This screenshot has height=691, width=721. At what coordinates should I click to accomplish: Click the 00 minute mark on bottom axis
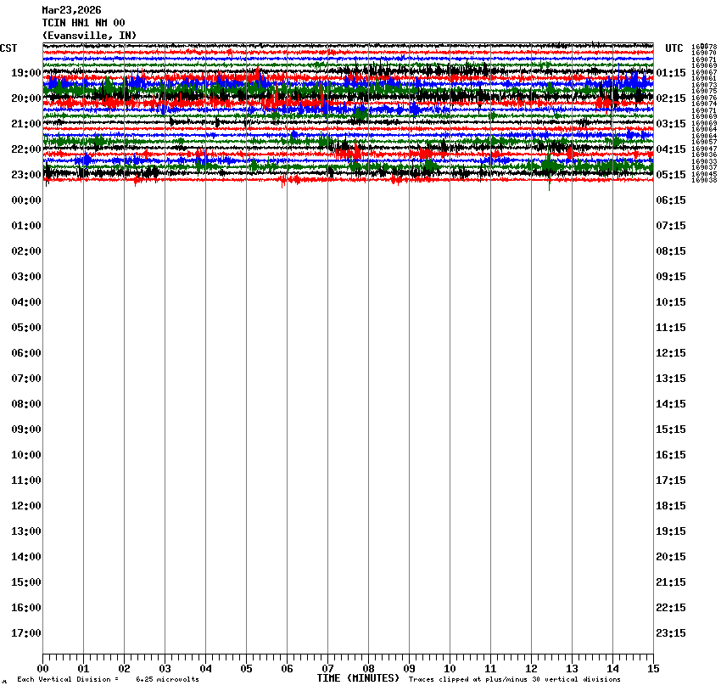pyautogui.click(x=42, y=669)
